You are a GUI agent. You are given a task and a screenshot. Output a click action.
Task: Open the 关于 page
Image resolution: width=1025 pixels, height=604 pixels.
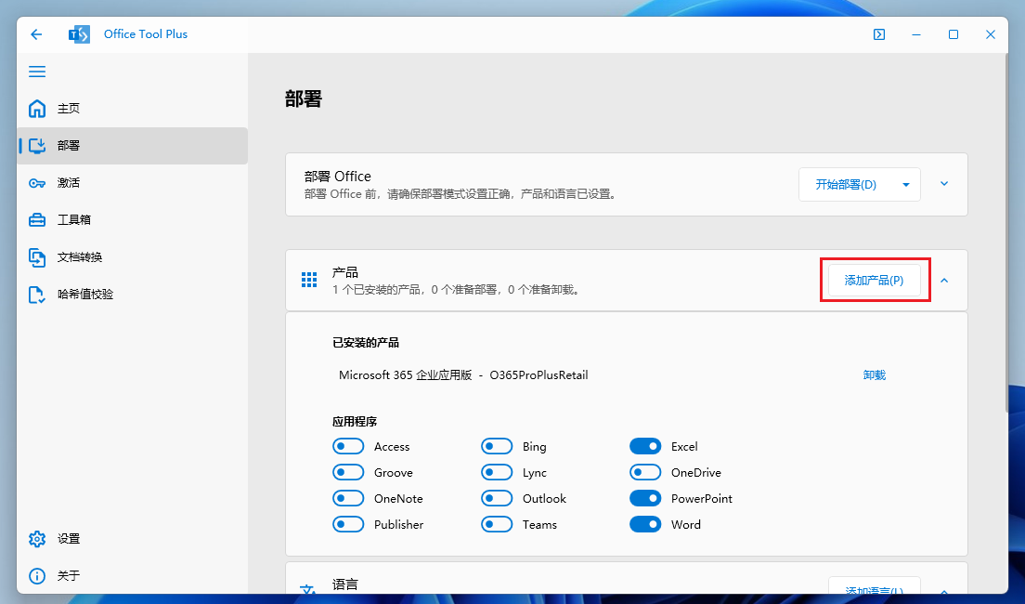[133, 576]
